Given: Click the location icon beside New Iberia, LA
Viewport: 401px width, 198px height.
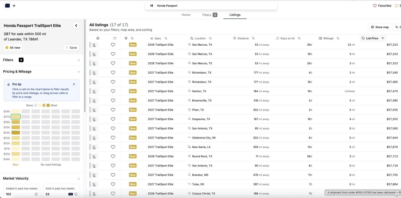Looking at the screenshot, I should (x=189, y=147).
